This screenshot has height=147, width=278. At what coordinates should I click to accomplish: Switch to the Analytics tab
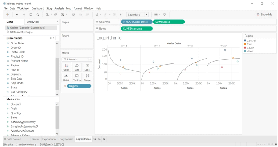[x=33, y=22]
